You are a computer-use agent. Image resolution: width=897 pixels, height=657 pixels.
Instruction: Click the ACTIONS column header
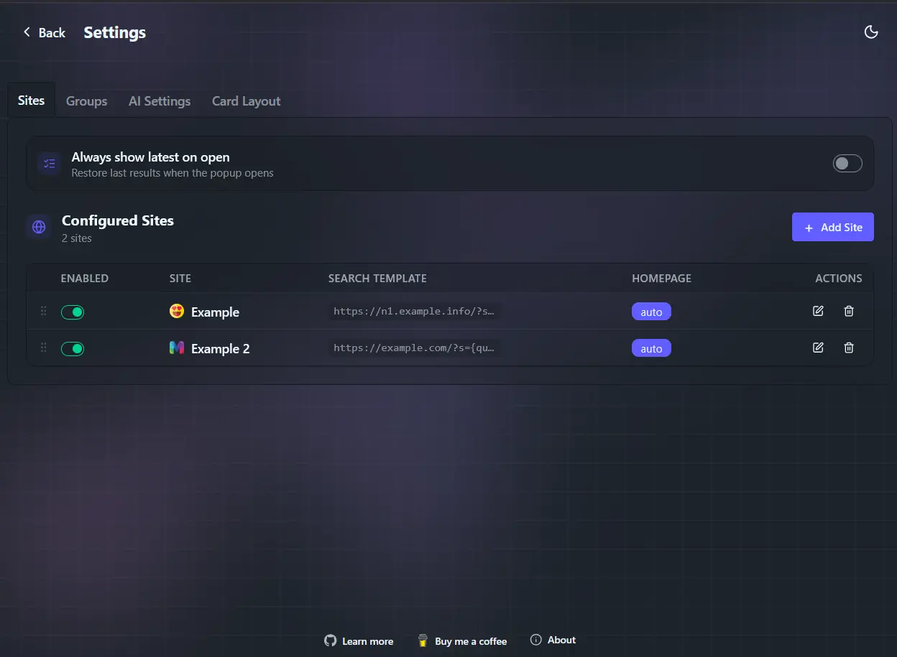(x=839, y=278)
